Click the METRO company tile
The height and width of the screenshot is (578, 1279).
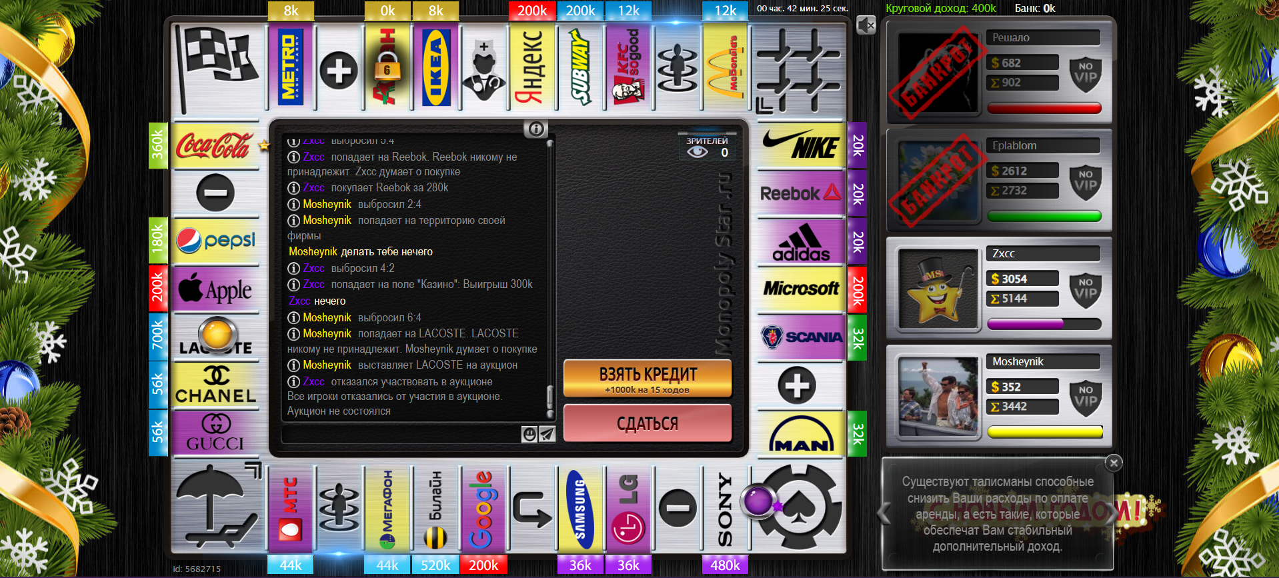[x=291, y=67]
